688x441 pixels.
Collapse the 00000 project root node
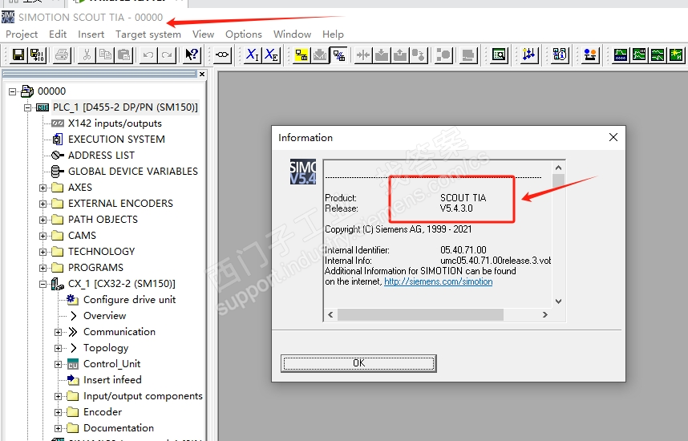click(12, 91)
